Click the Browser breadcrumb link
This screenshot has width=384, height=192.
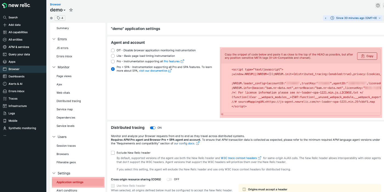click(x=55, y=4)
